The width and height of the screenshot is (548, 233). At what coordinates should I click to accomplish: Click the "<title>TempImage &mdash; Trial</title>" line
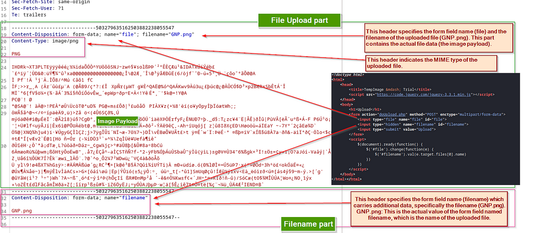pos(390,90)
